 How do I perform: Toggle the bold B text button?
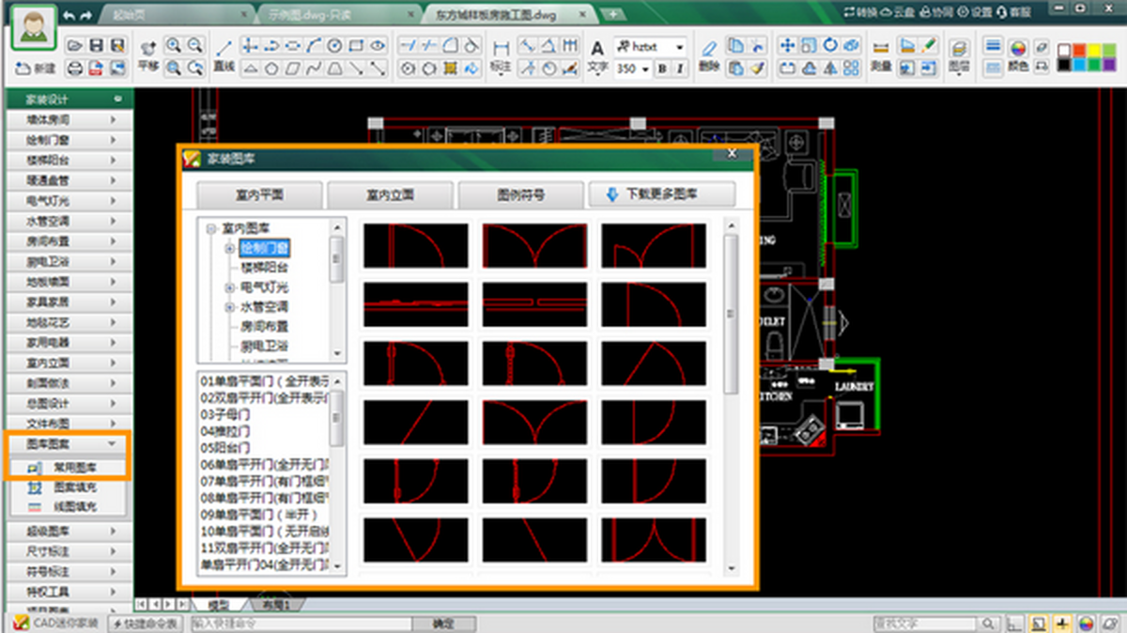point(661,69)
